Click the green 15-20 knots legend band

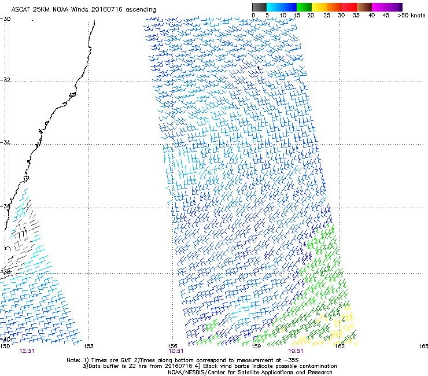click(304, 7)
